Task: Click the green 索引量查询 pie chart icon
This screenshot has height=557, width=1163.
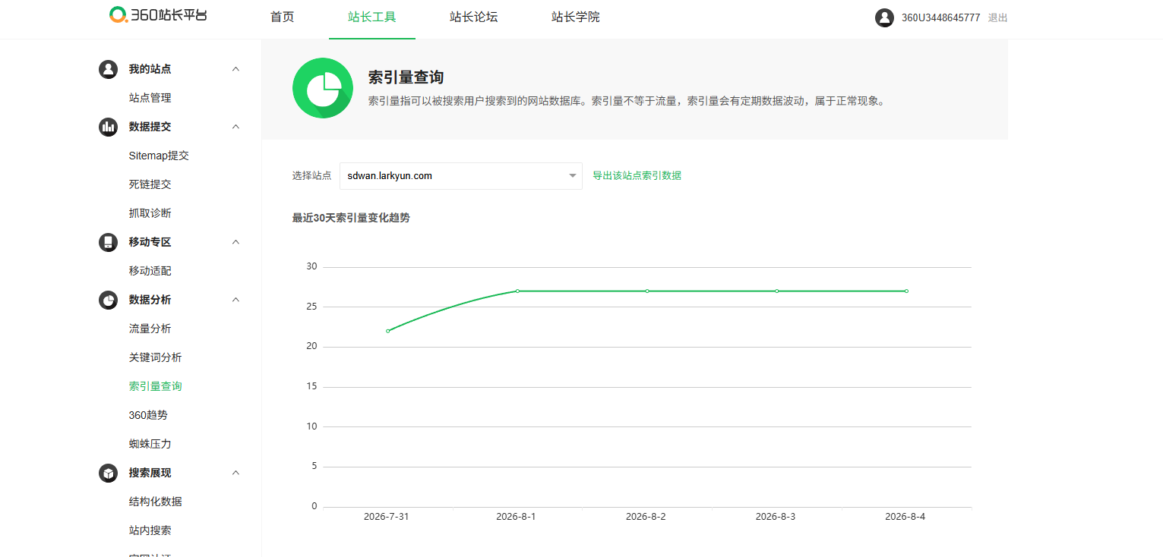Action: pyautogui.click(x=323, y=88)
